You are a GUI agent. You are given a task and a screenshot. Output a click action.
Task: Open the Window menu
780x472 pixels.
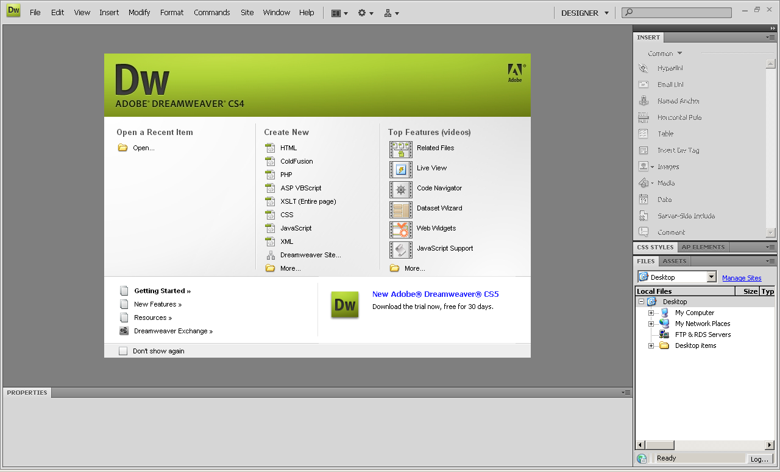tap(277, 12)
